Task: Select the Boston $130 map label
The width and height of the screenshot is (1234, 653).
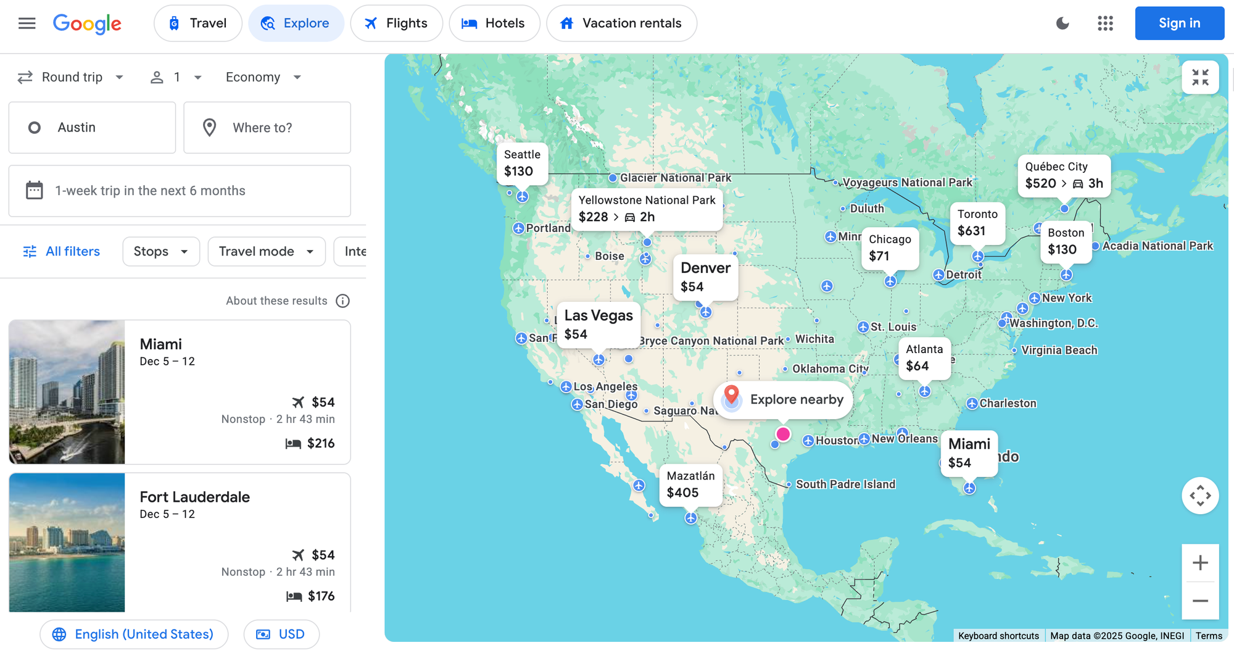Action: pyautogui.click(x=1066, y=241)
